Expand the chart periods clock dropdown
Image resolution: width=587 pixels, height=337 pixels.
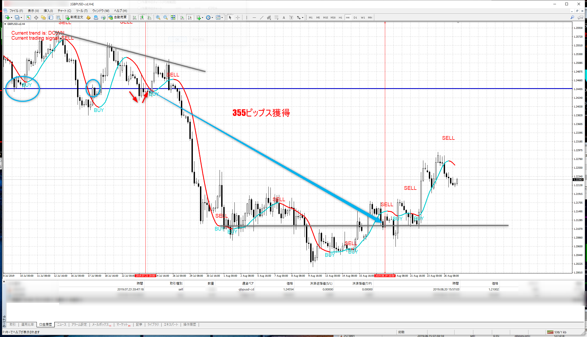click(212, 18)
